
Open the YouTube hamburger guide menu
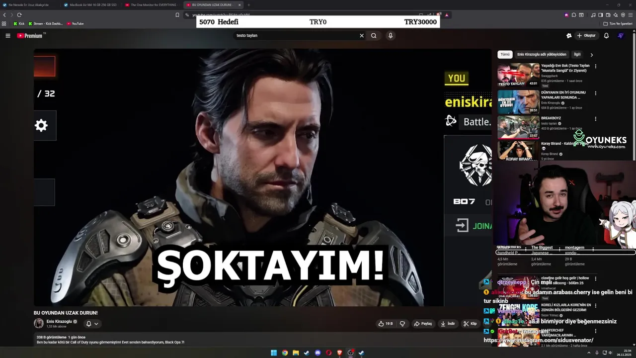(8, 35)
